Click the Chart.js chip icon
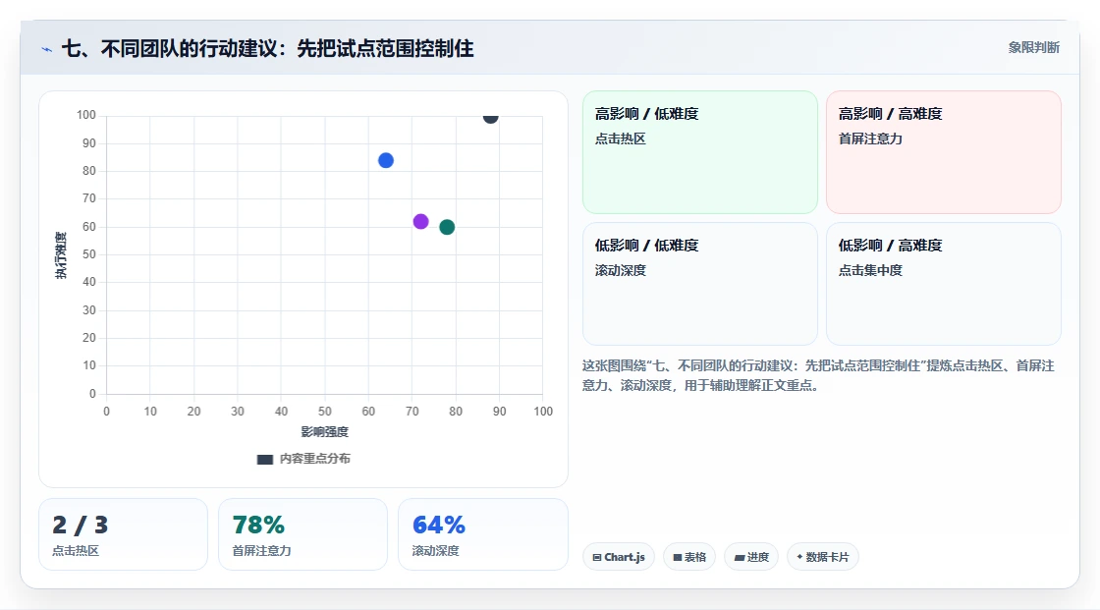This screenshot has width=1100, height=610. (597, 557)
